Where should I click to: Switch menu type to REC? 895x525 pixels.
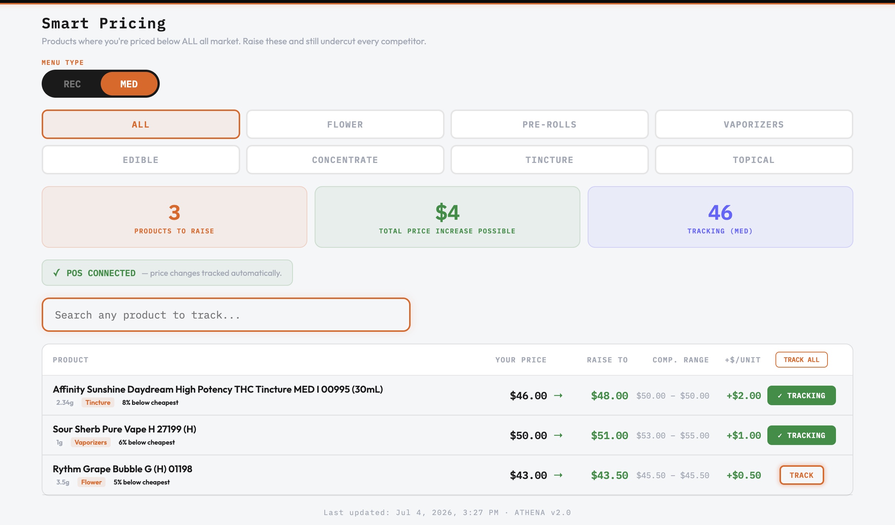72,84
